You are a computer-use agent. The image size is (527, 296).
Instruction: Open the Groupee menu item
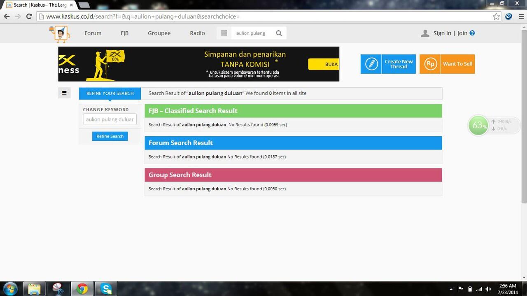pyautogui.click(x=159, y=33)
